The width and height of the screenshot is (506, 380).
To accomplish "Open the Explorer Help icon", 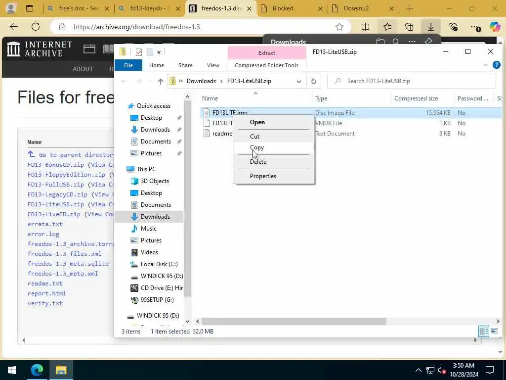I will (496, 65).
